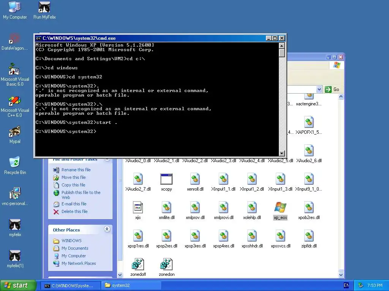The width and height of the screenshot is (389, 291).
Task: Click the Go button in explorer
Action: tap(332, 89)
